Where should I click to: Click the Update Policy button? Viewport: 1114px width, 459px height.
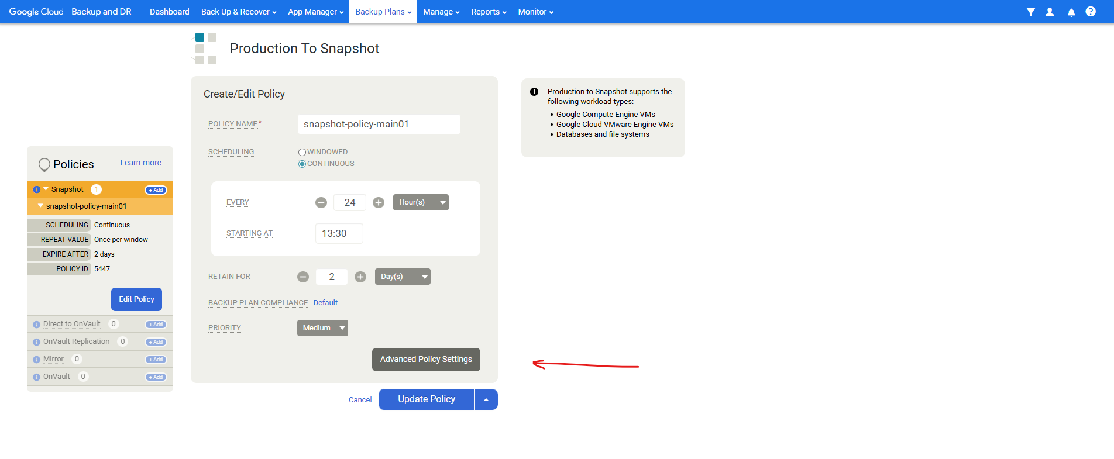coord(427,399)
